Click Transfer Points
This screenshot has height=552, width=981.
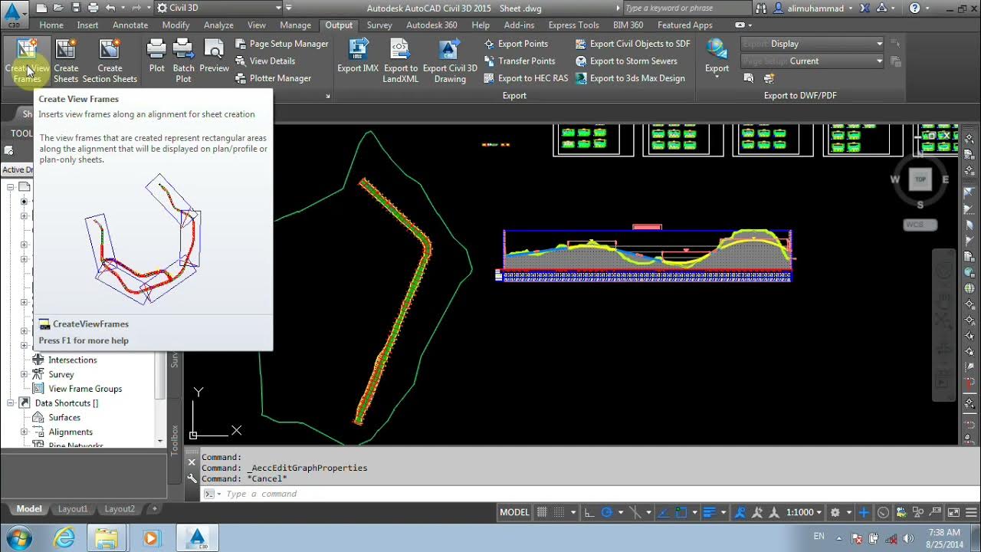(519, 61)
